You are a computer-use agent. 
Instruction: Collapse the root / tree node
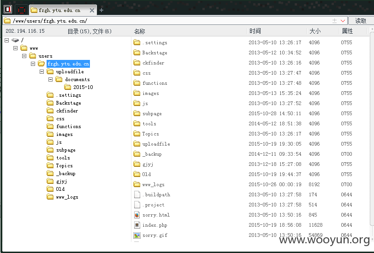(6, 40)
